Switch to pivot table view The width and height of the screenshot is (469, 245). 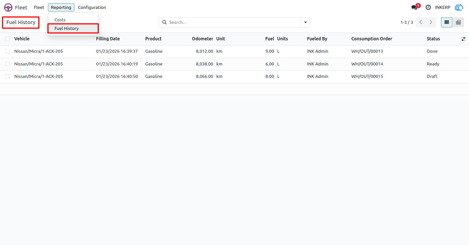pos(458,22)
